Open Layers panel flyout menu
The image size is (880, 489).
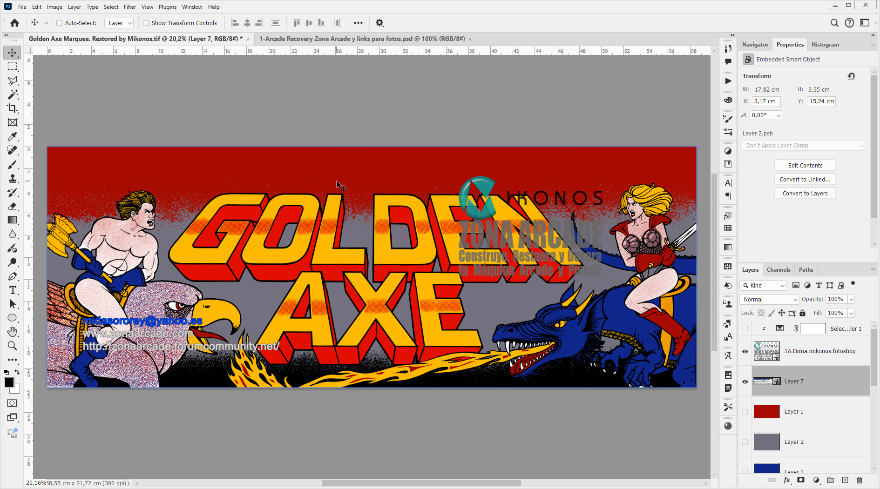(873, 269)
